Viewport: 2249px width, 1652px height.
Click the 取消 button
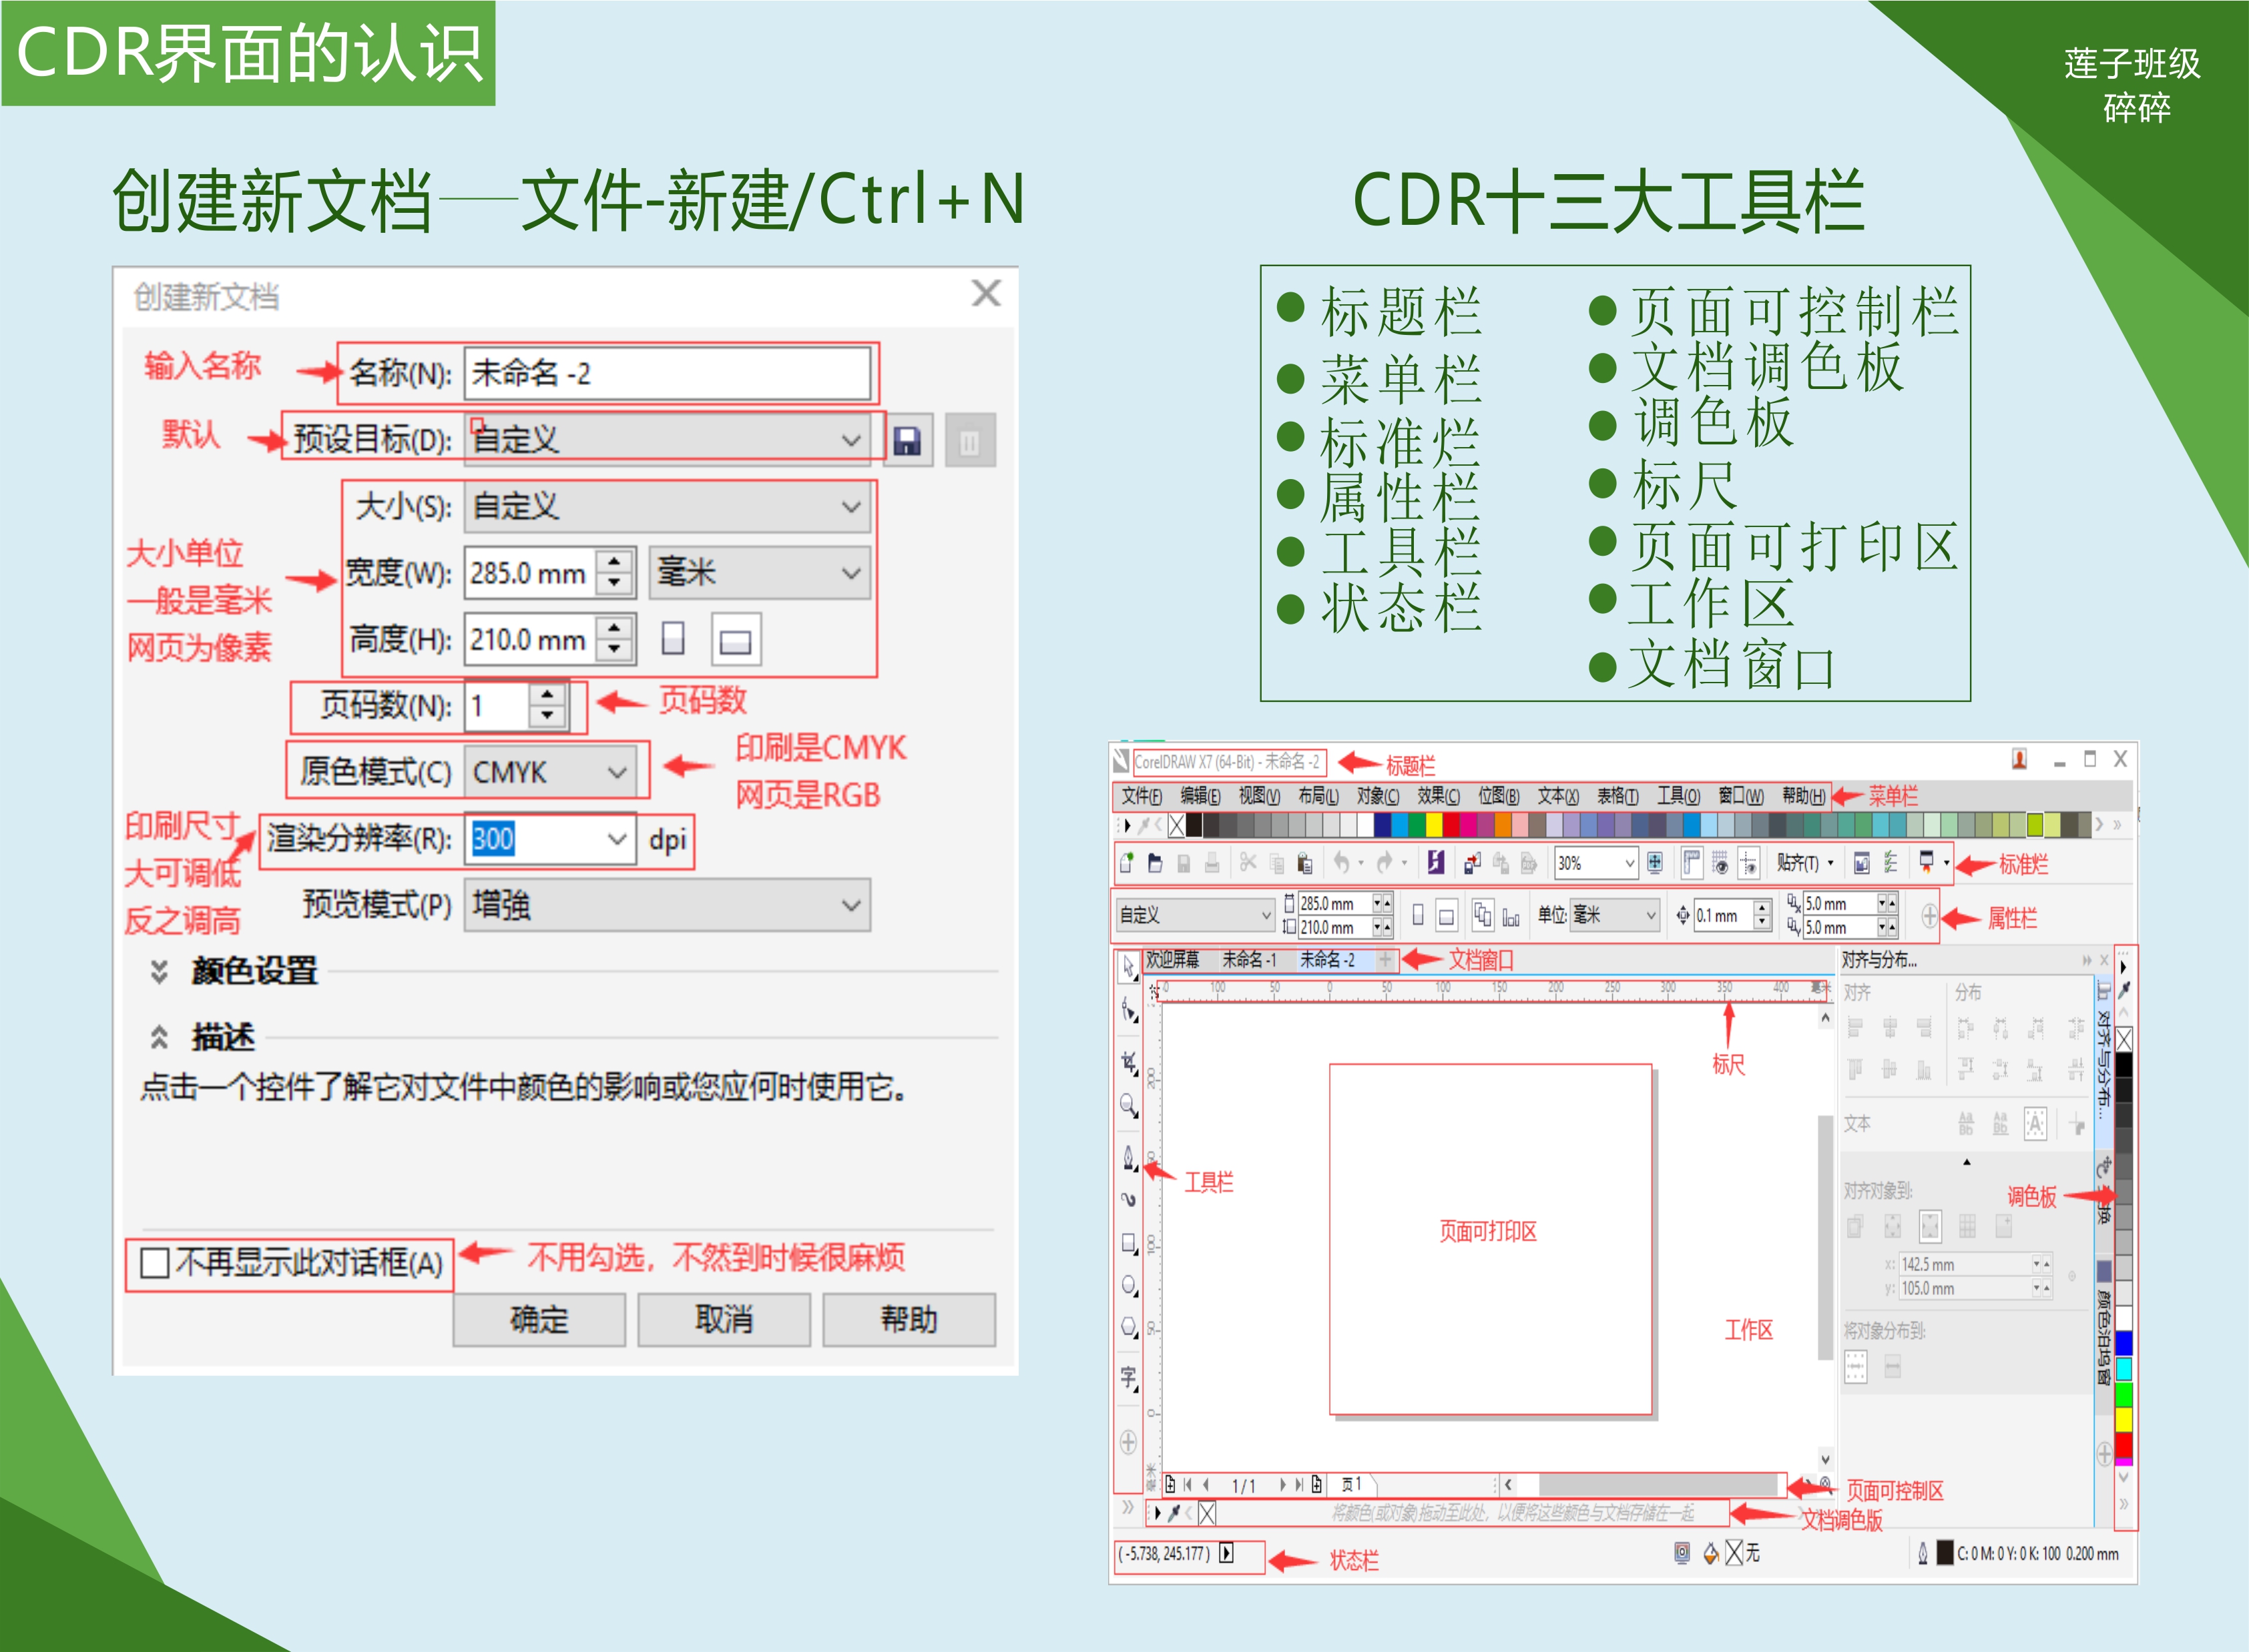(x=724, y=1320)
